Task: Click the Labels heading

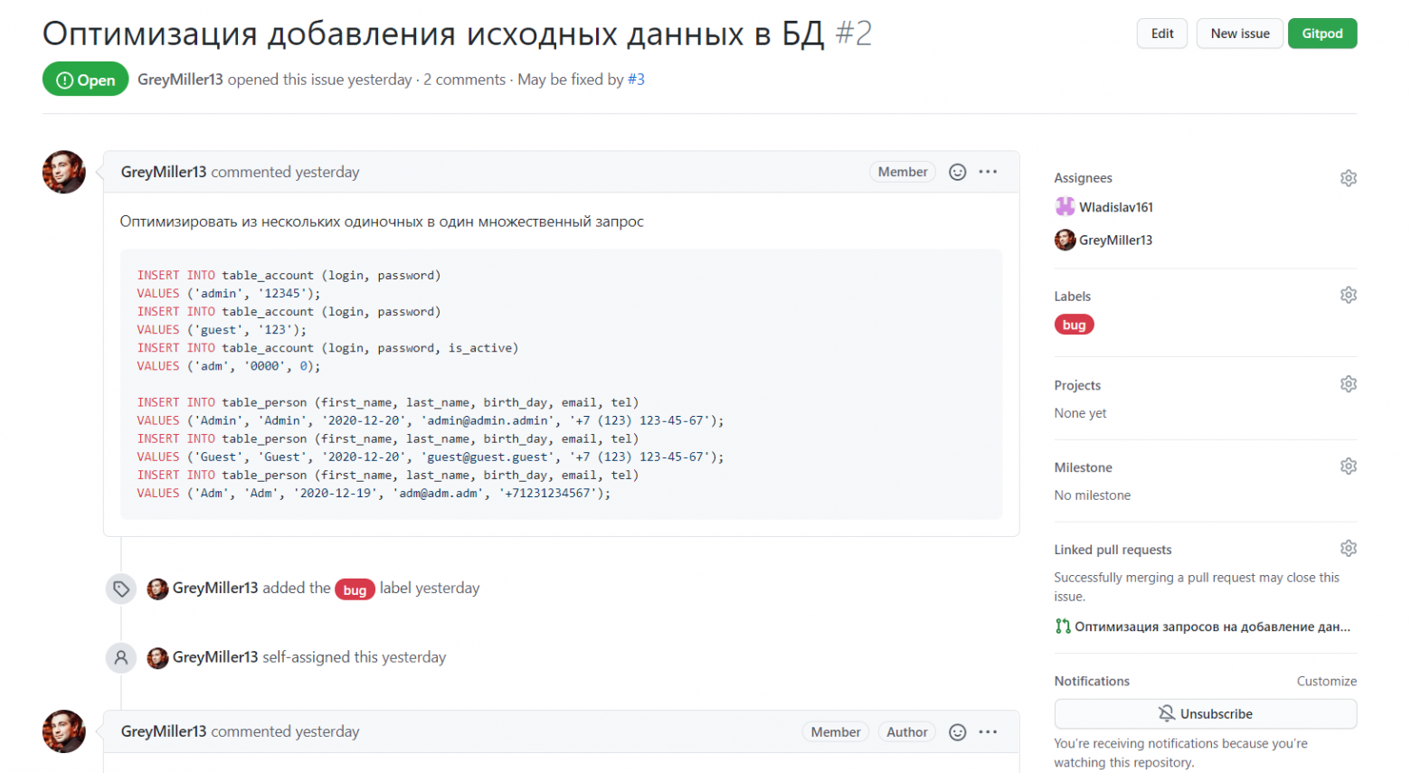Action: pyautogui.click(x=1072, y=297)
